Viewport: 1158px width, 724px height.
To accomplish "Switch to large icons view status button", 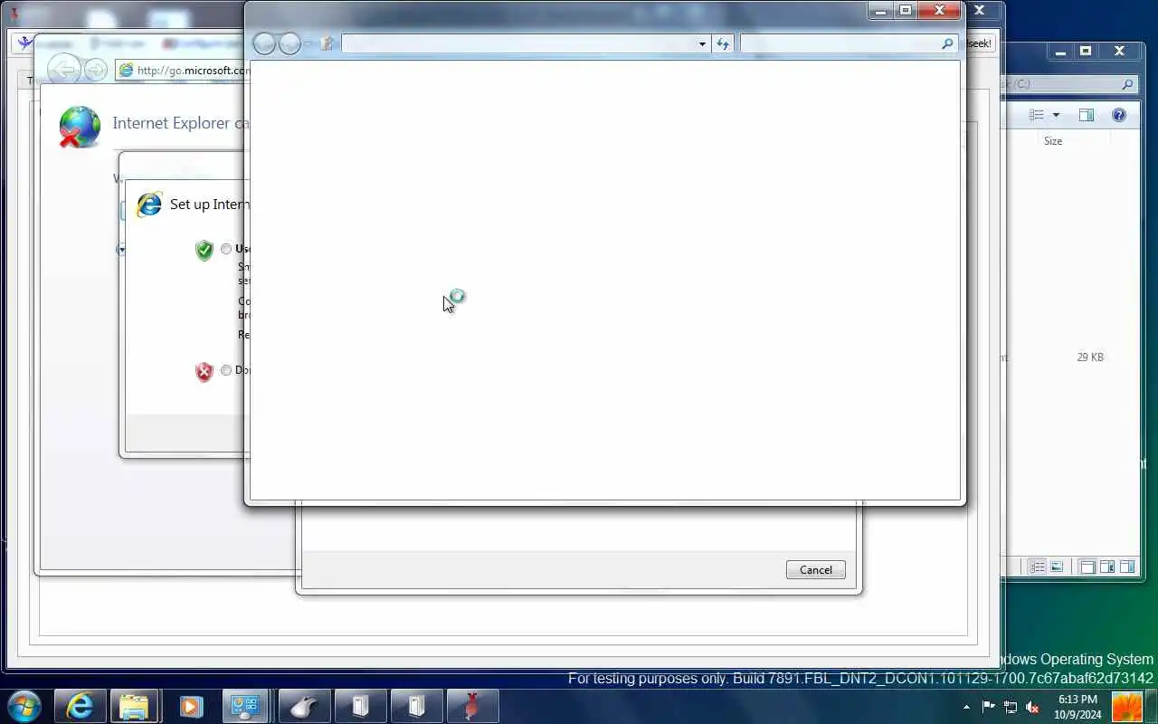I will click(1056, 567).
